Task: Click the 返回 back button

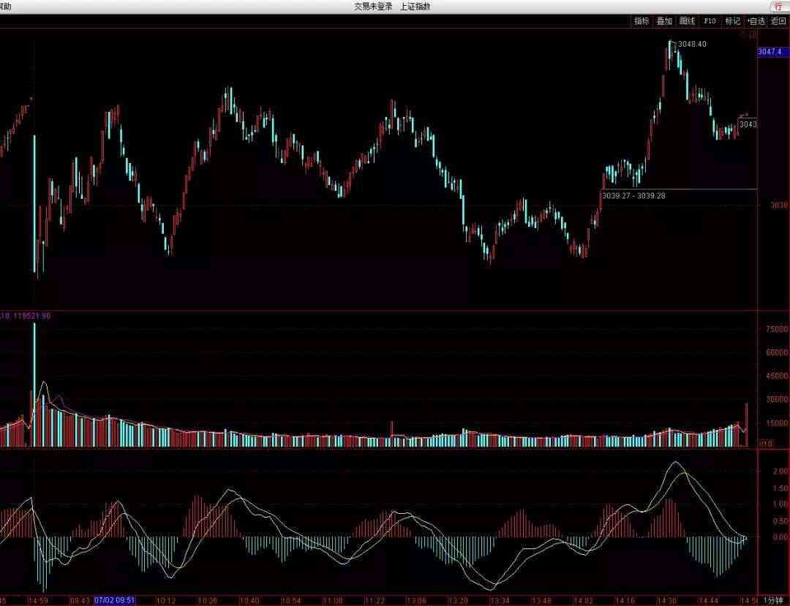Action: tap(778, 21)
